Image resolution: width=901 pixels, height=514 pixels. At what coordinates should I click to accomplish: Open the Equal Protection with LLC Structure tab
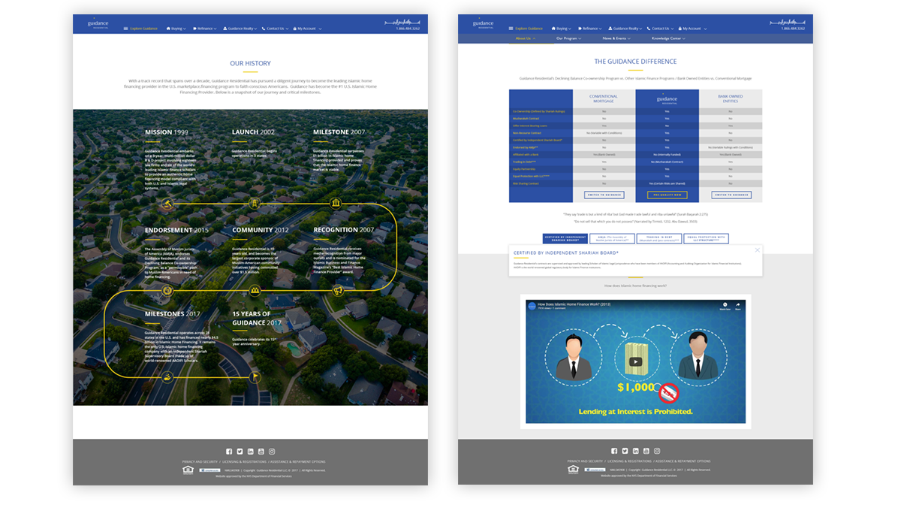(706, 238)
